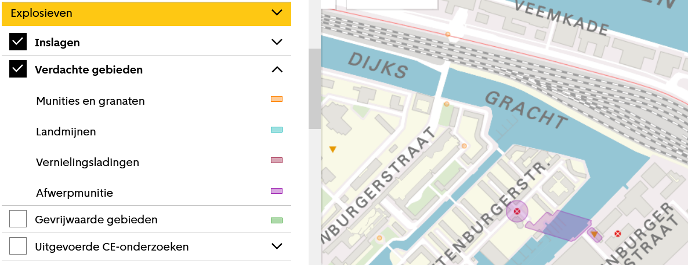Expand the Uitgevoerde CE-onderzoeken chevron
This screenshot has height=265, width=688.
click(x=277, y=246)
